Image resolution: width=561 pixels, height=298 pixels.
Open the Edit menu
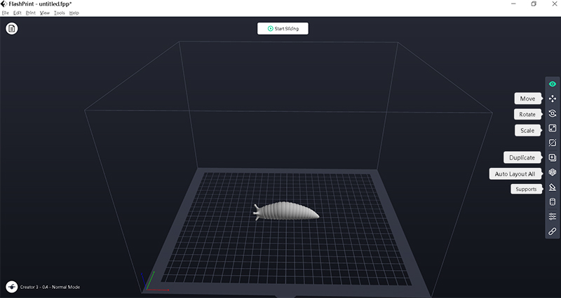17,13
